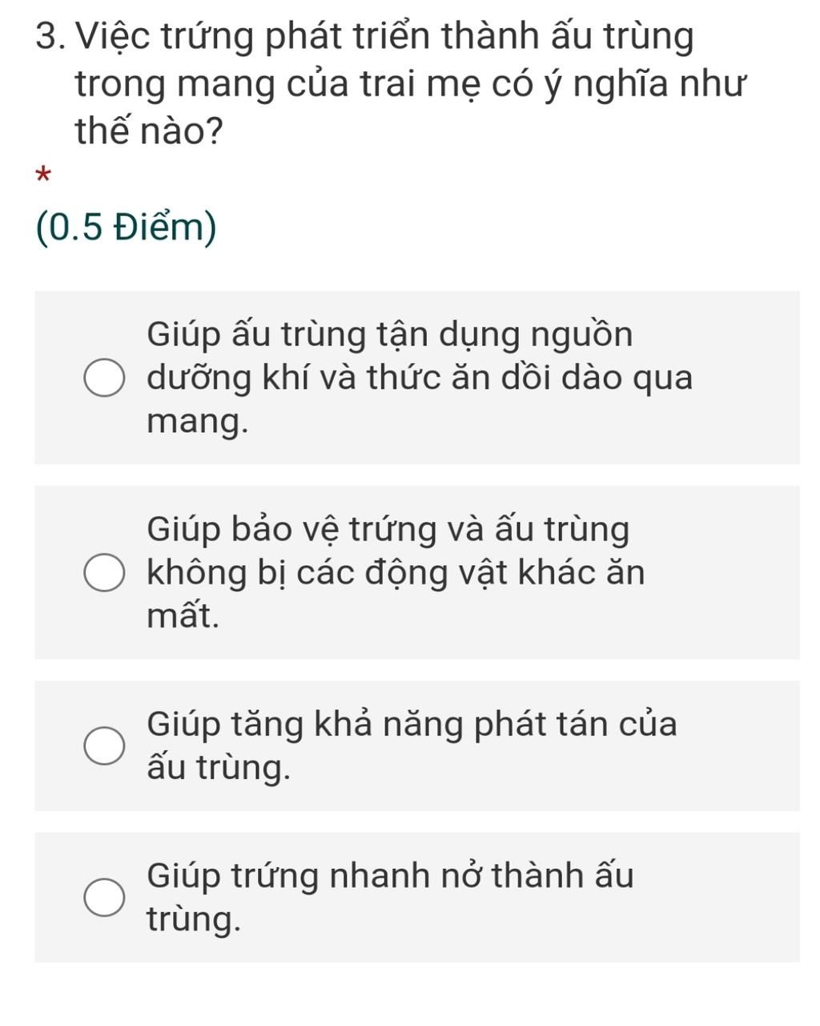Click the answer text 'Giúp trứng nhanh nở thành ấu'
The image size is (820, 1026).
click(x=390, y=875)
